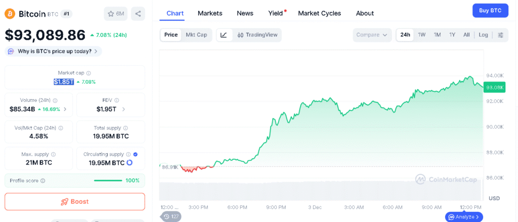Screen dimensions: 518x222
Task: Click the volume bar area under the chart
Action: coord(321,192)
